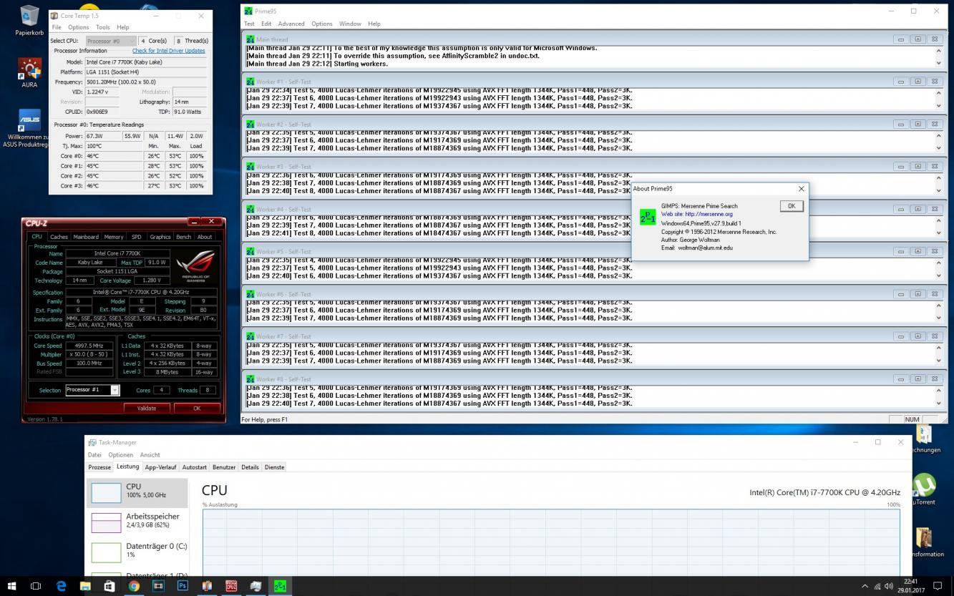Open the Edit menu in Prime95
Viewport: 954px width, 596px height.
tap(266, 24)
